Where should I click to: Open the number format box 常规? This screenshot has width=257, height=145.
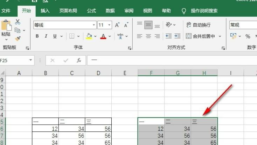tap(243, 25)
